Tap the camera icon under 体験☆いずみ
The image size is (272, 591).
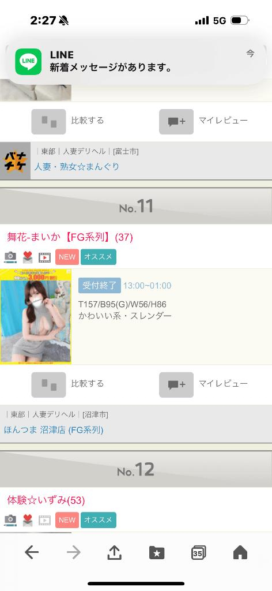[10, 520]
